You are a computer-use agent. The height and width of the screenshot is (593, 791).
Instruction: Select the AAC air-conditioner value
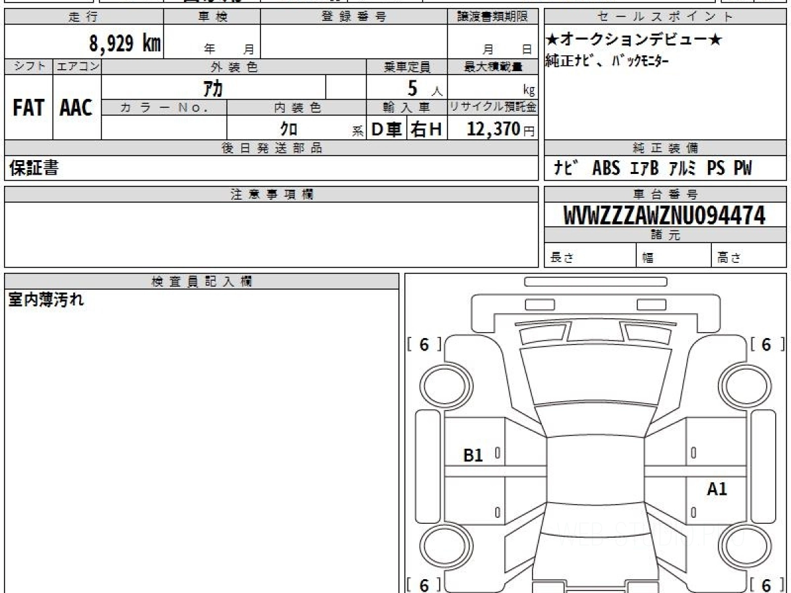click(76, 108)
